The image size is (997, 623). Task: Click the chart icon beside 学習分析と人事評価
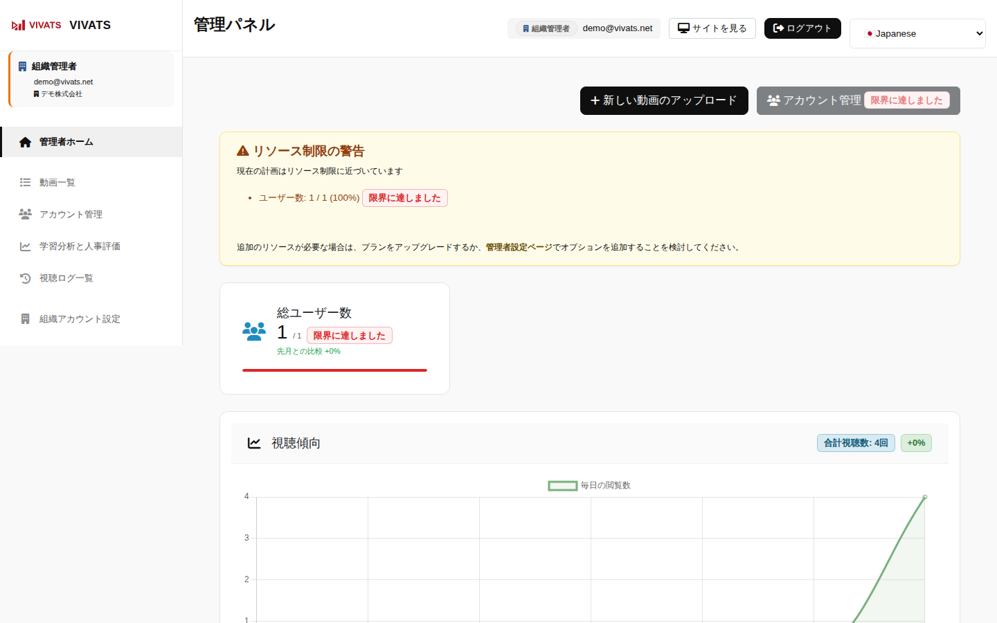click(x=26, y=246)
